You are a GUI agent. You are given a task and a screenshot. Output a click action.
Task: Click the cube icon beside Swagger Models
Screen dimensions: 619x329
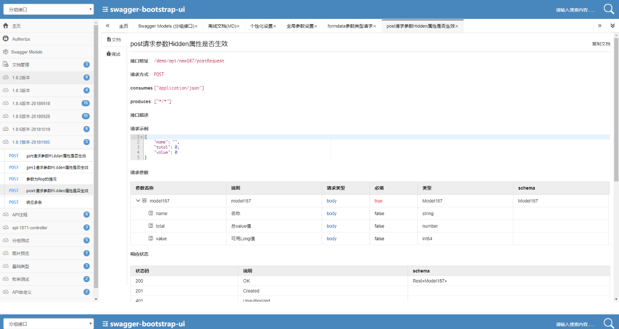point(5,52)
